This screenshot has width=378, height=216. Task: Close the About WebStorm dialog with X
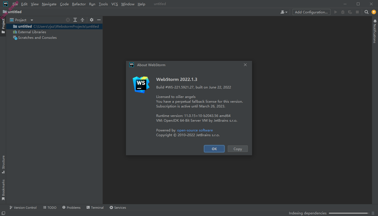245,65
